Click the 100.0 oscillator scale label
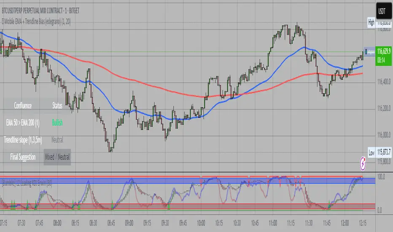Viewport: 393px width, 232px height. tap(381, 177)
